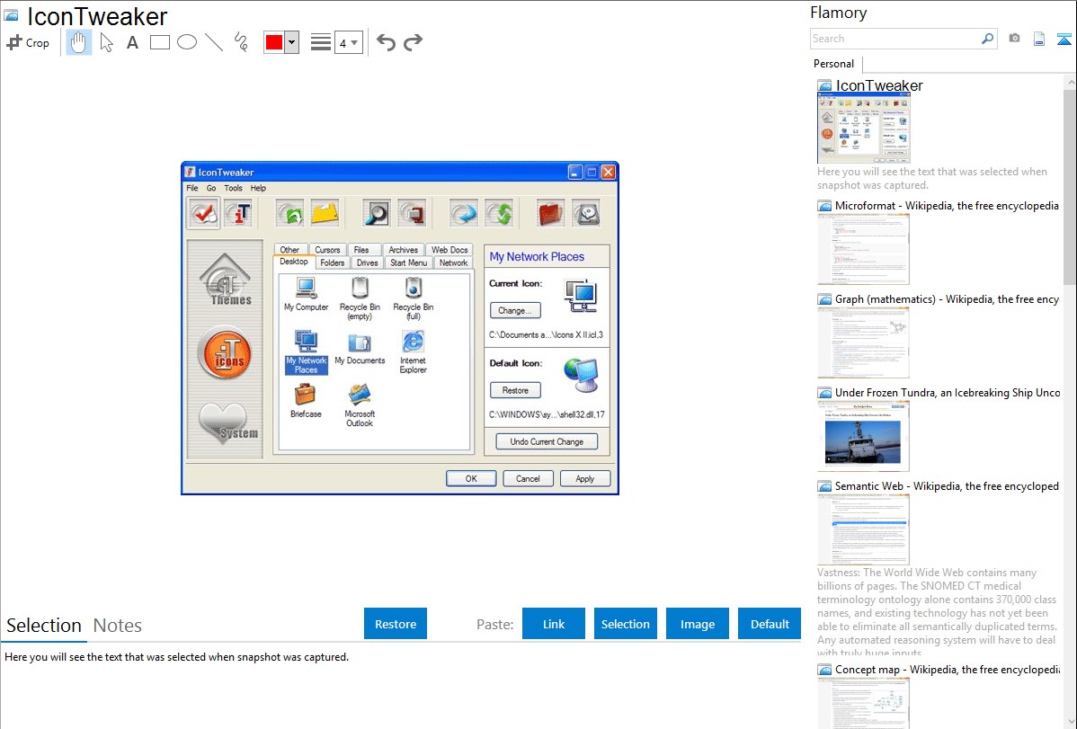This screenshot has width=1077, height=729.
Task: Click Undo Current Change button
Action: (547, 441)
